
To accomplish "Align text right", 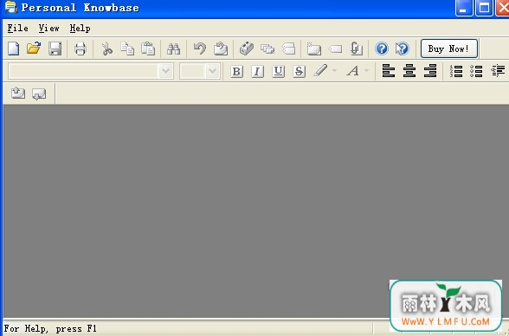I will pos(430,71).
